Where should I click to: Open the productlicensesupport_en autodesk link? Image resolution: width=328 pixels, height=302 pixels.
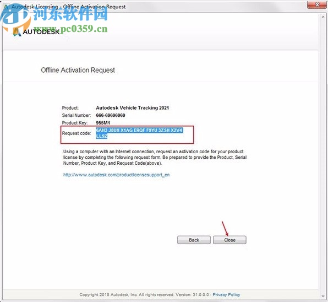[x=116, y=175]
